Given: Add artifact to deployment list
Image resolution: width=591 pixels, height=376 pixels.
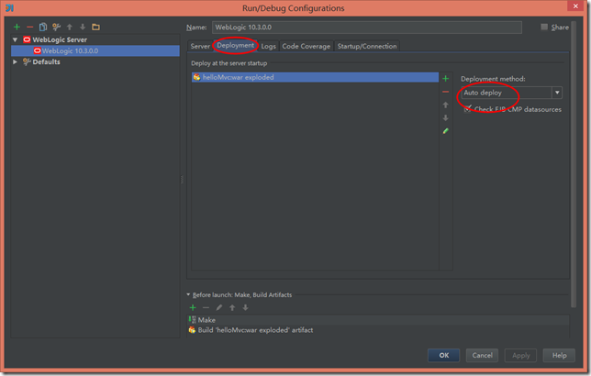Looking at the screenshot, I should 445,78.
